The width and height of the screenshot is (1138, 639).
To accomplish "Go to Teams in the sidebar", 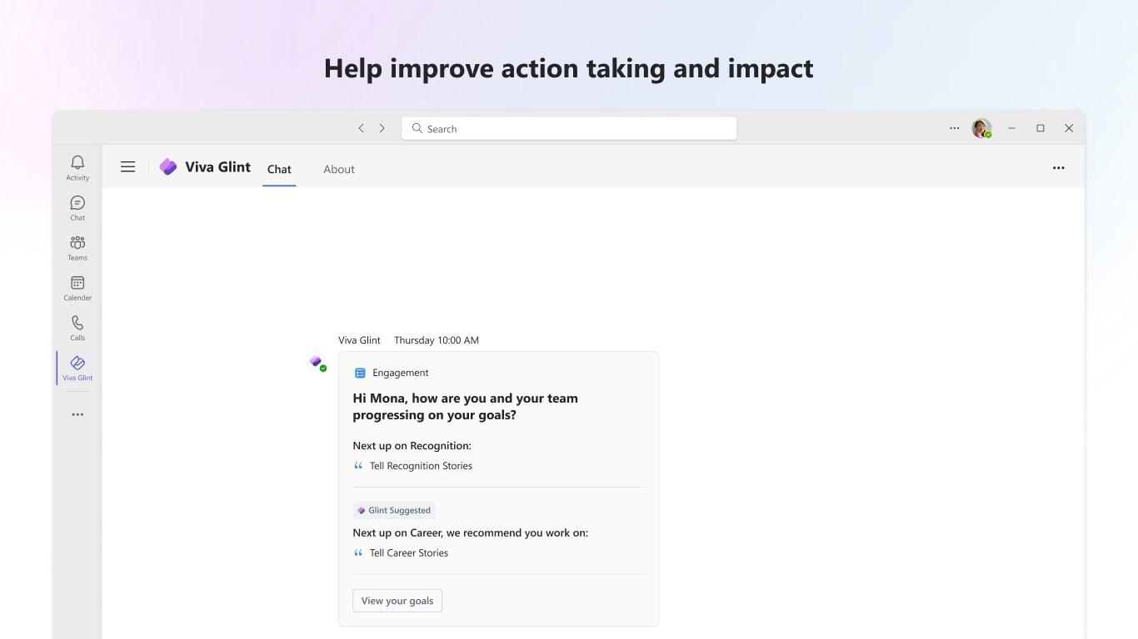I will tap(77, 247).
